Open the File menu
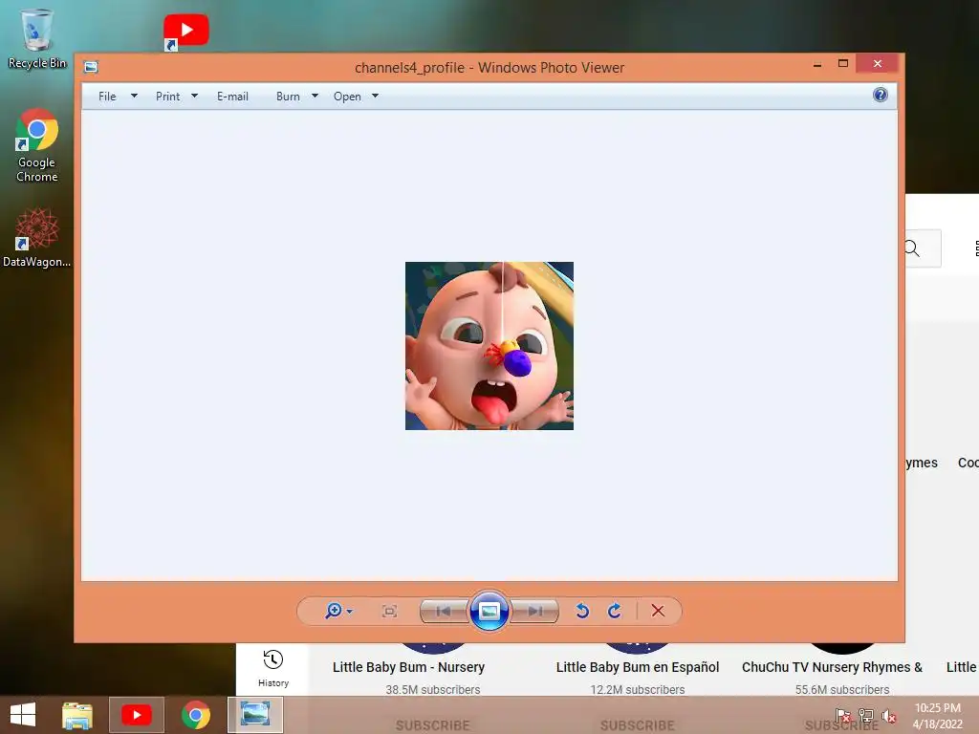The height and width of the screenshot is (734, 979). [107, 97]
